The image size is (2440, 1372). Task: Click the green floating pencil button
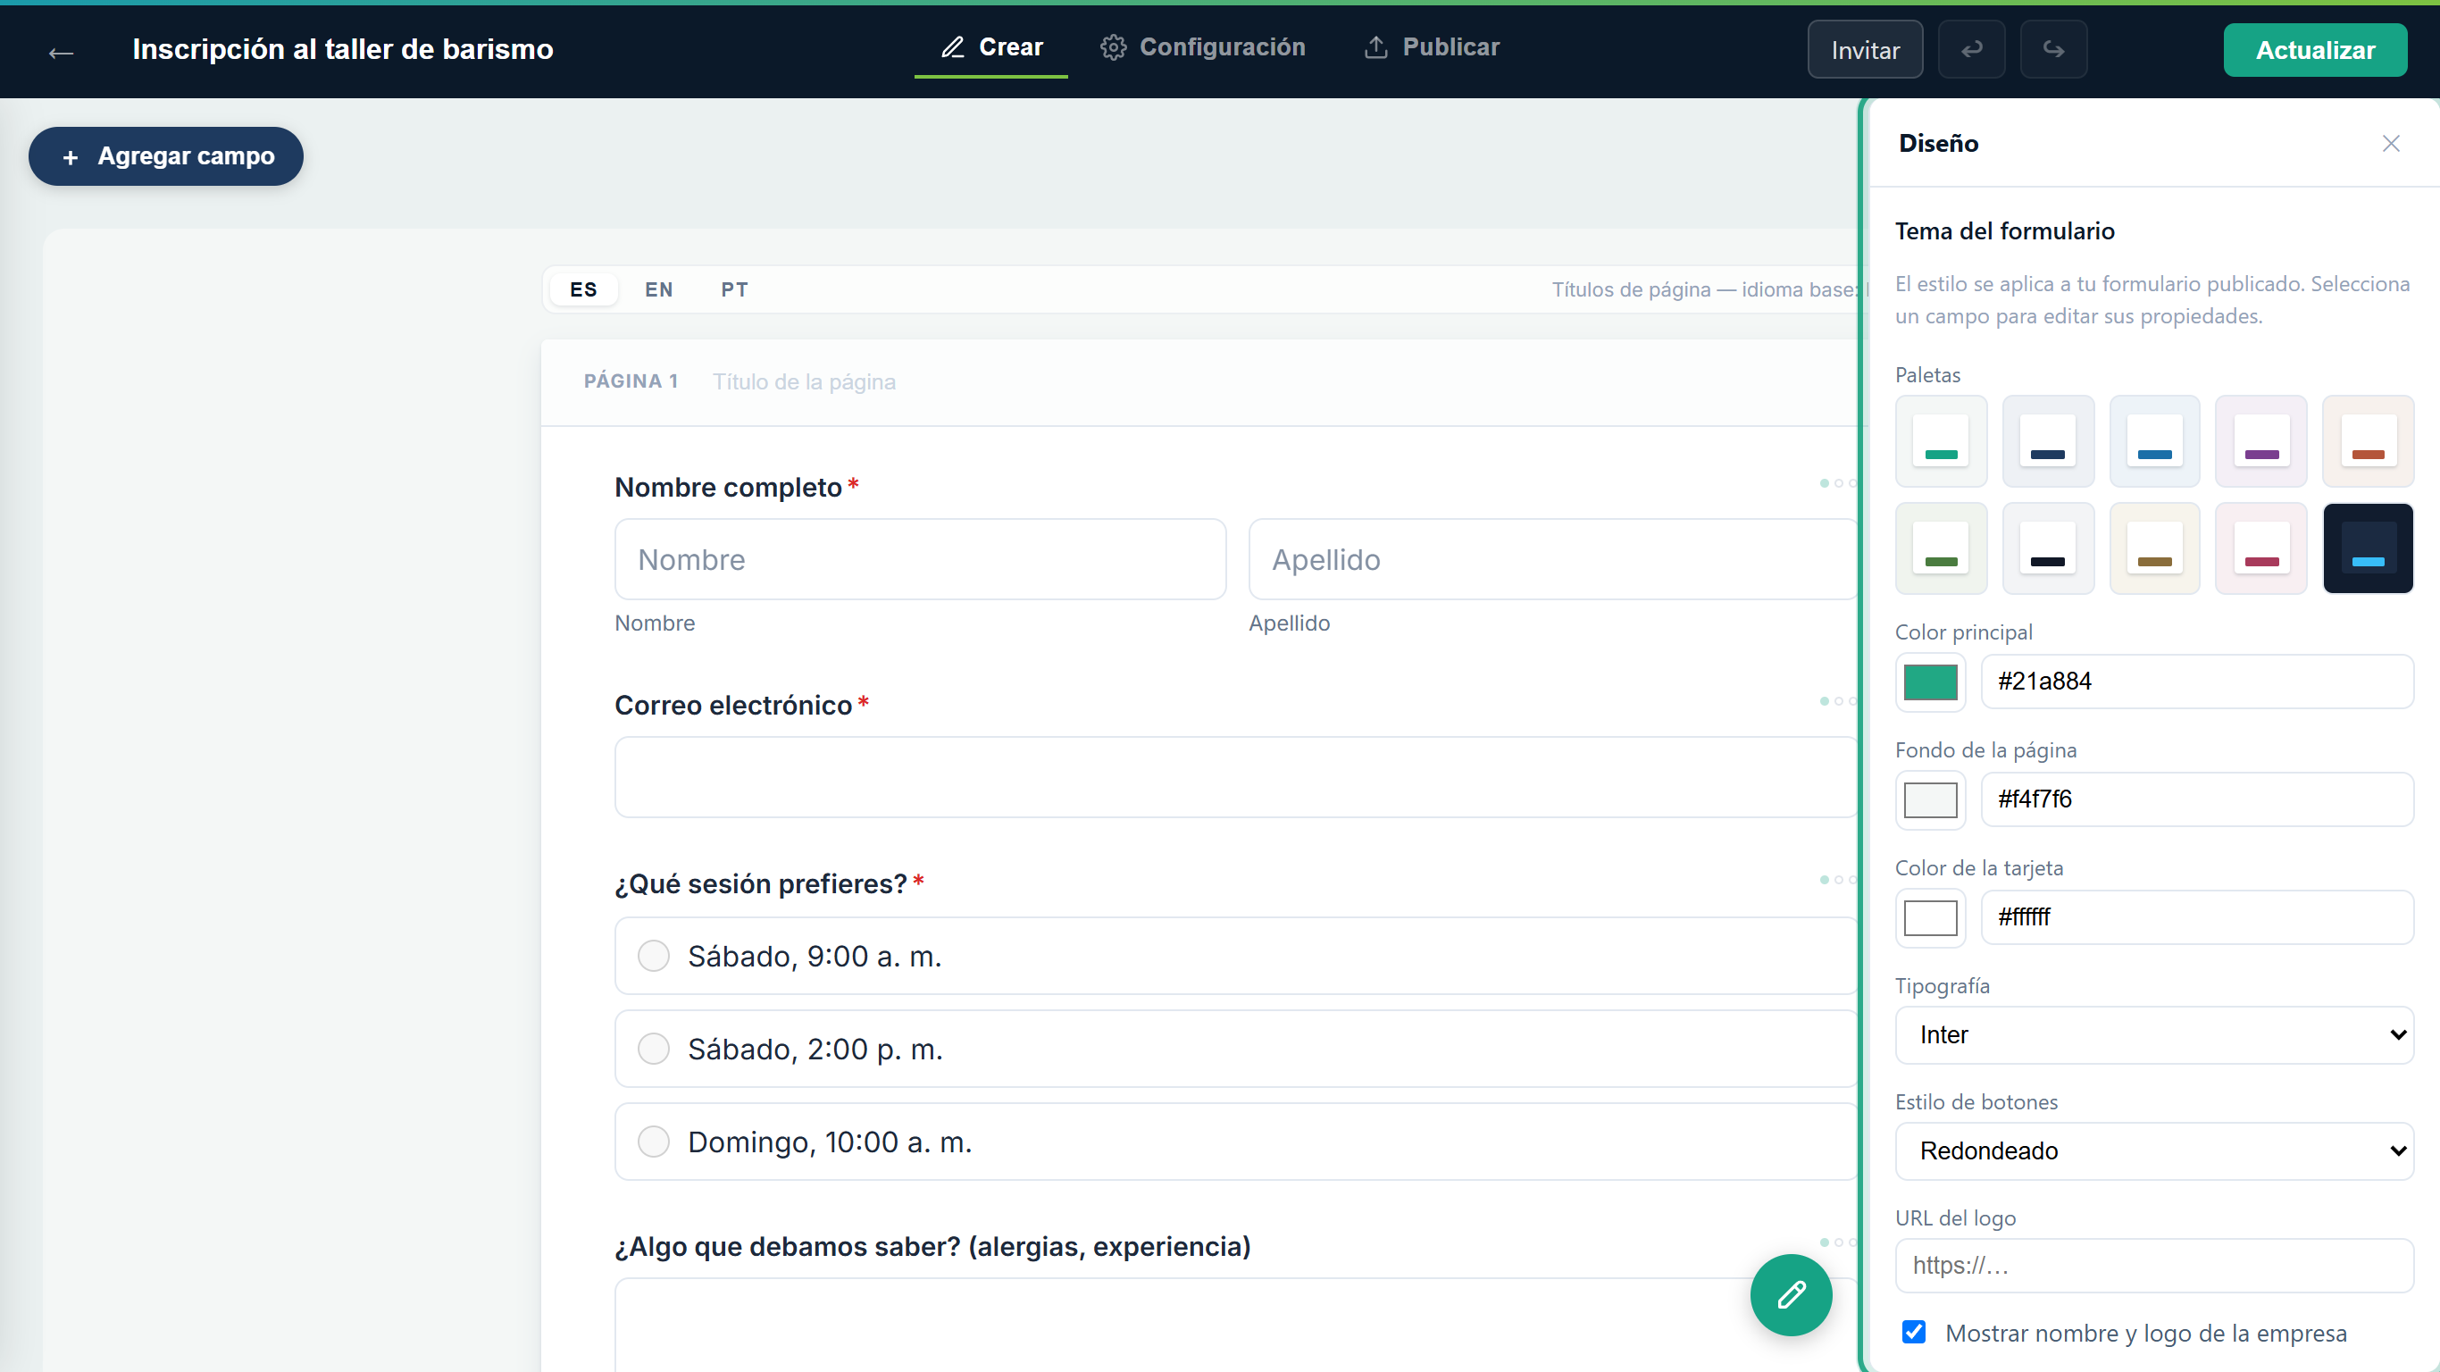tap(1792, 1294)
